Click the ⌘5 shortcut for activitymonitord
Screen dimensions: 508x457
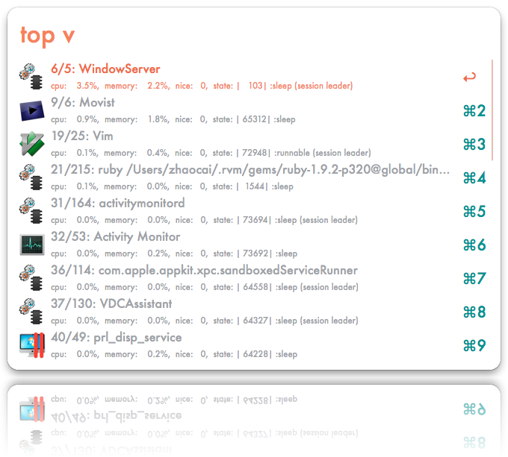point(474,212)
